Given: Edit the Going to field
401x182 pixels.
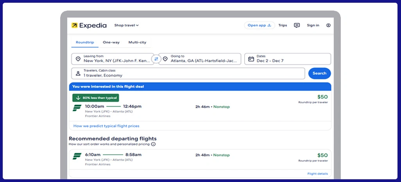Looking at the screenshot, I should click(200, 59).
